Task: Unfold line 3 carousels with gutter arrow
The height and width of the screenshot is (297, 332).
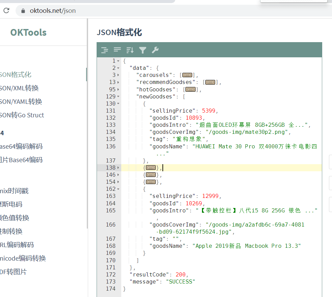Action: 118,75
